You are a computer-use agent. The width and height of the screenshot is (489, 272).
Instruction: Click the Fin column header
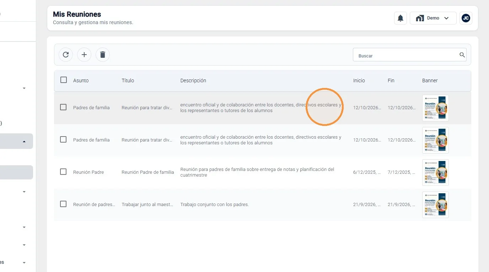391,81
